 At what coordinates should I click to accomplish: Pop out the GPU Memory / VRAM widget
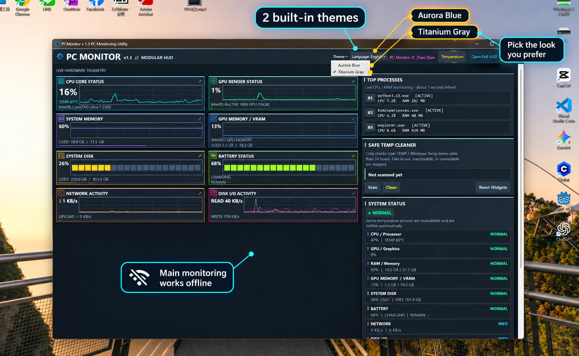pos(353,119)
